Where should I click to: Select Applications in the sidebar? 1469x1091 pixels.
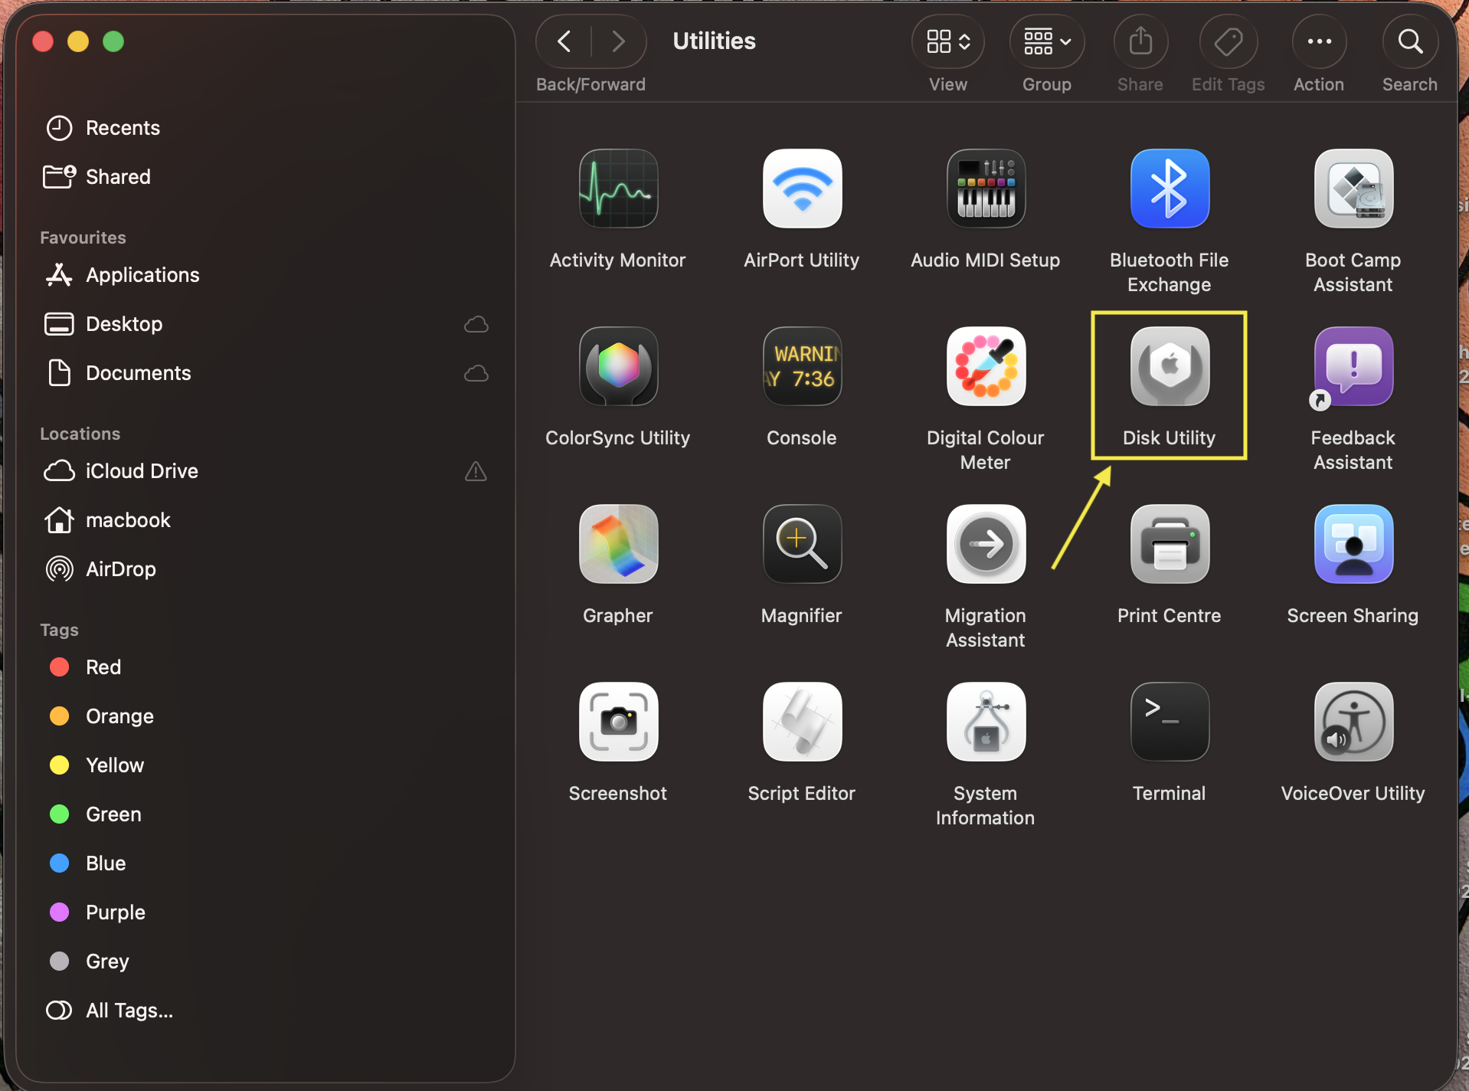142,275
